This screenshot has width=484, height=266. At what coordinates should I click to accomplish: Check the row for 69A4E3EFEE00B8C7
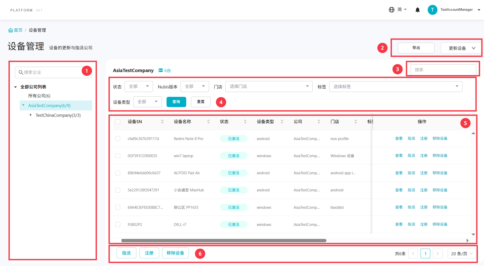pyautogui.click(x=118, y=207)
